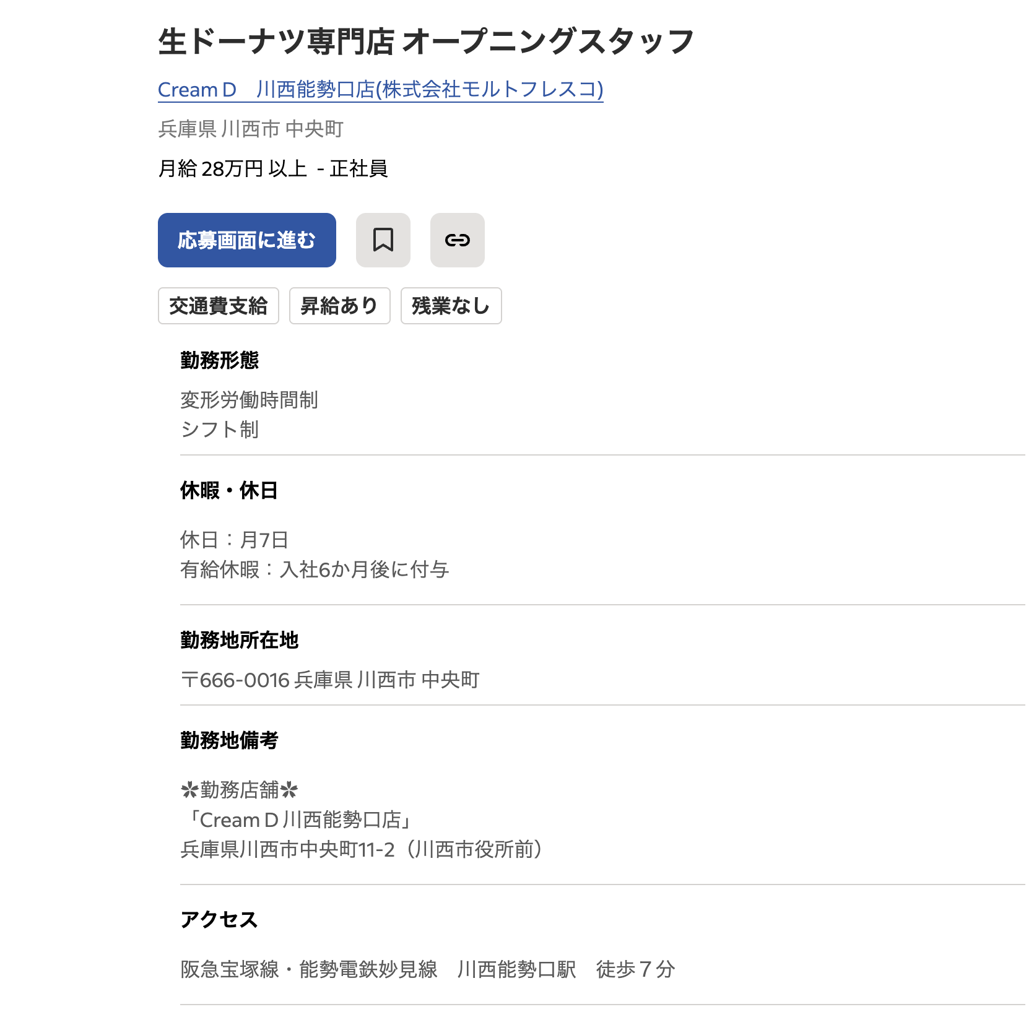Image resolution: width=1034 pixels, height=1025 pixels.
Task: Select the 残業なし tag
Action: click(x=451, y=306)
